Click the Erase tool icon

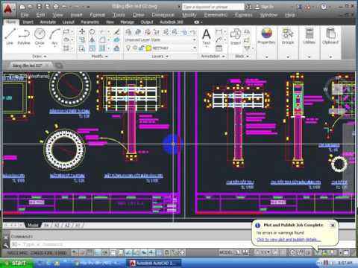(116, 31)
